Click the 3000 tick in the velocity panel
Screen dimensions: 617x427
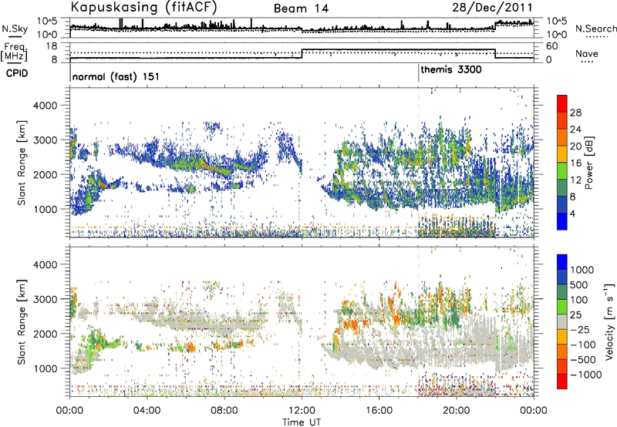pos(45,299)
